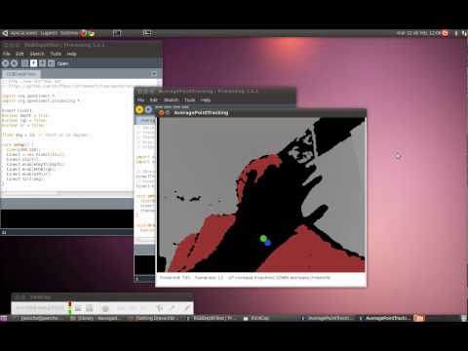Open File menu in AveragePointTracking Processing window
Image resolution: width=468 pixels, height=351 pixels.
(x=140, y=99)
